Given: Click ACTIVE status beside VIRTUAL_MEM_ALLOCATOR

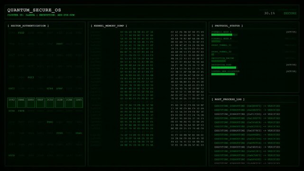Looking at the screenshot, I should coord(291,71).
